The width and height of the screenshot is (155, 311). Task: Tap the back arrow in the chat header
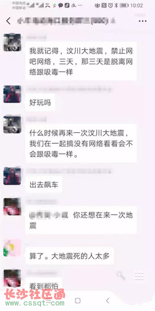pyautogui.click(x=8, y=21)
